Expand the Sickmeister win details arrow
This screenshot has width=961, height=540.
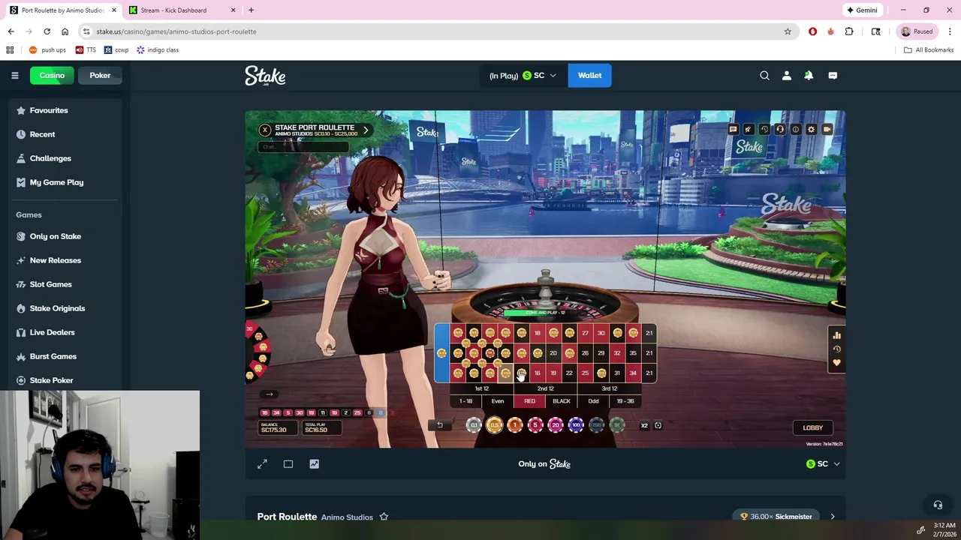[833, 517]
